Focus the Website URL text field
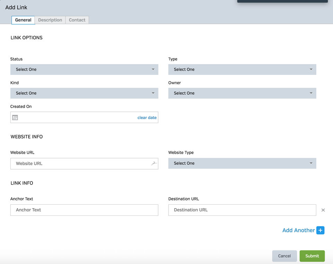 (80, 163)
